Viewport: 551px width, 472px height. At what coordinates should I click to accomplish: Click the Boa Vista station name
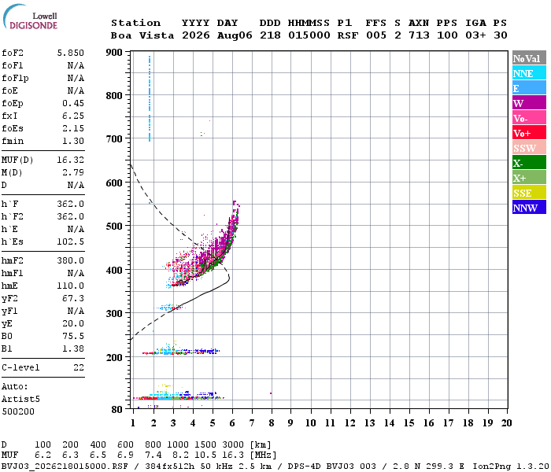click(x=142, y=35)
